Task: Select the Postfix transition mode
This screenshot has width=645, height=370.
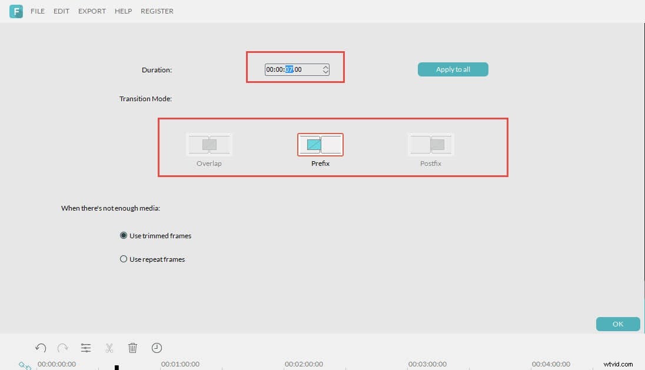Action: point(430,144)
